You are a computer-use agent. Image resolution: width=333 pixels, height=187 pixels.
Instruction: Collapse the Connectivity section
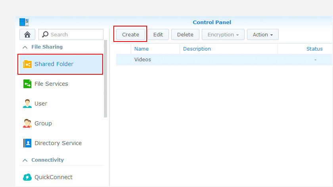tap(25, 160)
